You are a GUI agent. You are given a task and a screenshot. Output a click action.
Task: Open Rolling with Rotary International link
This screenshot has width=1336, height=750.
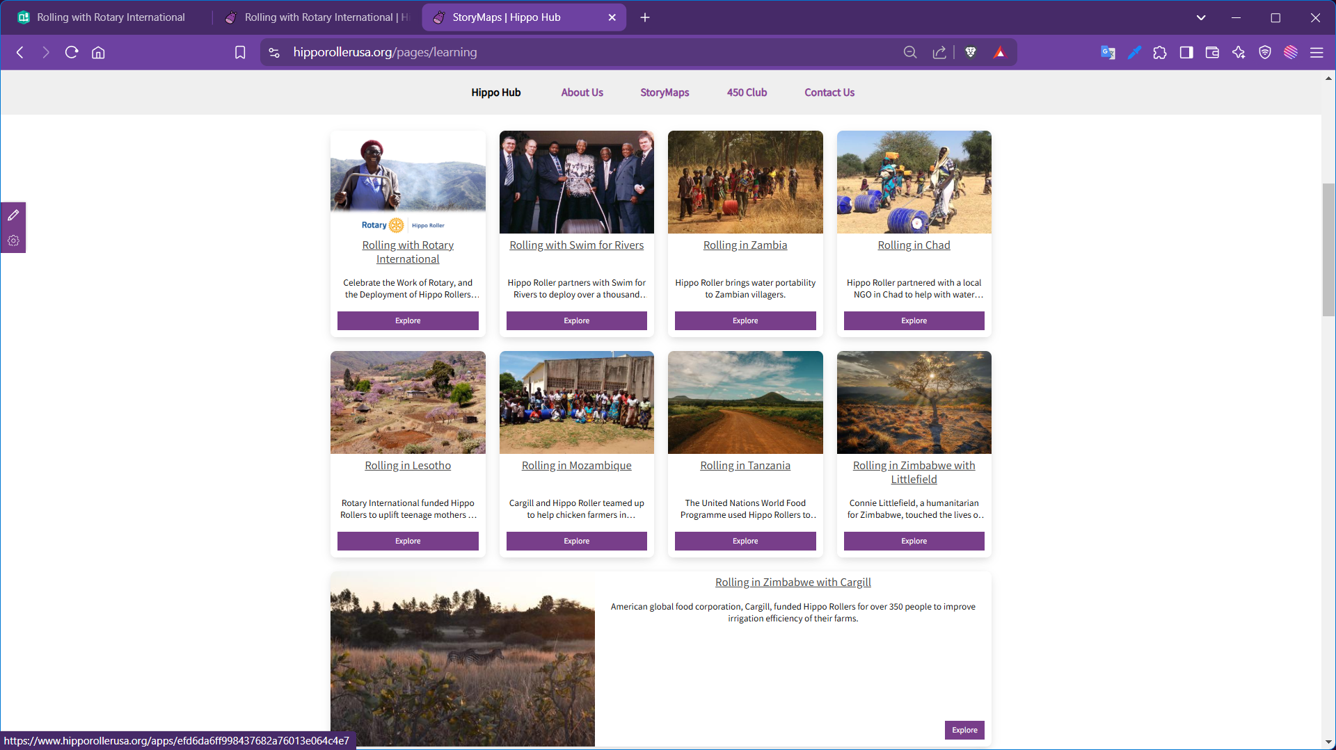408,252
